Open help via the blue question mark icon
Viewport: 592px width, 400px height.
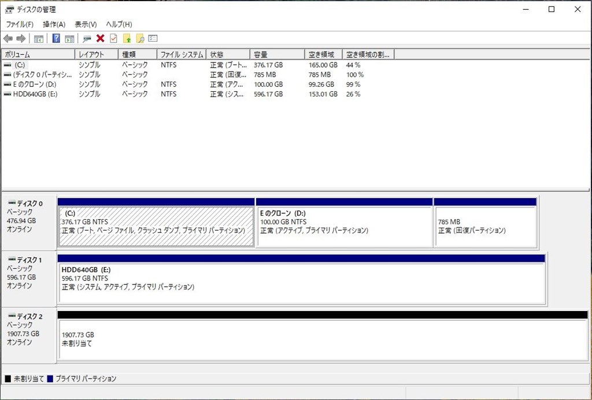point(56,38)
